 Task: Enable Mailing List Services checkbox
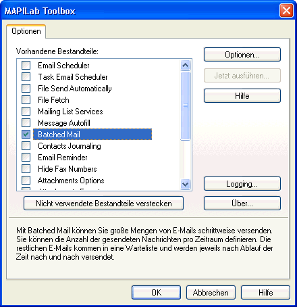(x=26, y=112)
